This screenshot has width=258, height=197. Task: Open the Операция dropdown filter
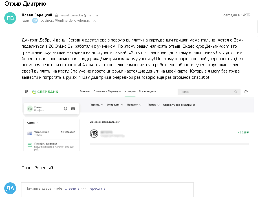tap(115, 105)
